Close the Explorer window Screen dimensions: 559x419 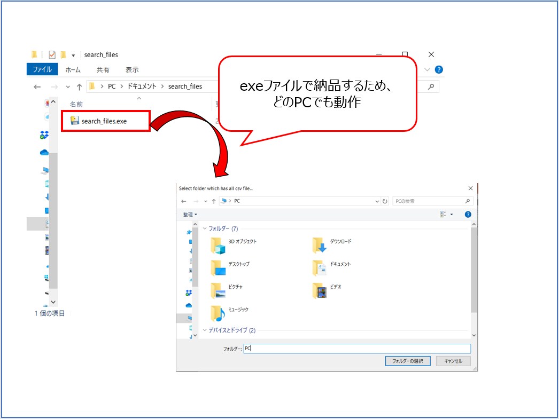[431, 54]
